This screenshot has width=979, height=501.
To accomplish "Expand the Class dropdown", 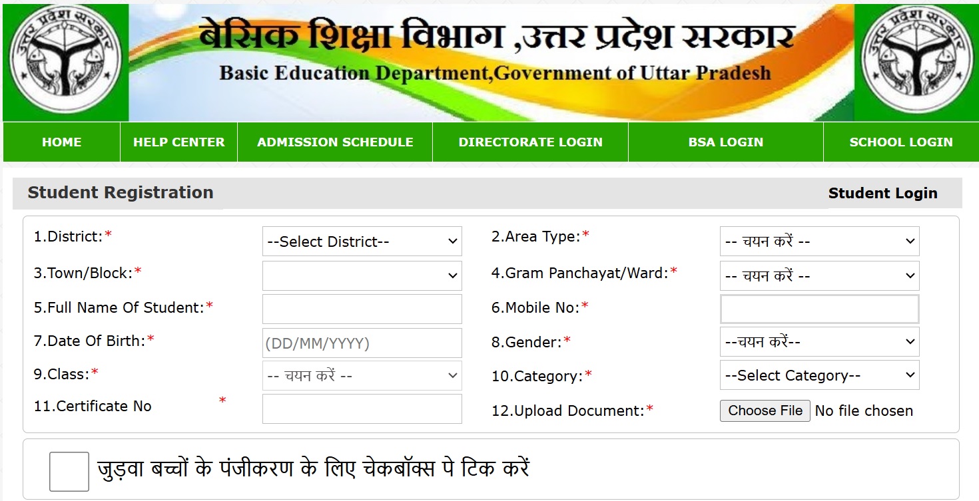I will [x=362, y=376].
